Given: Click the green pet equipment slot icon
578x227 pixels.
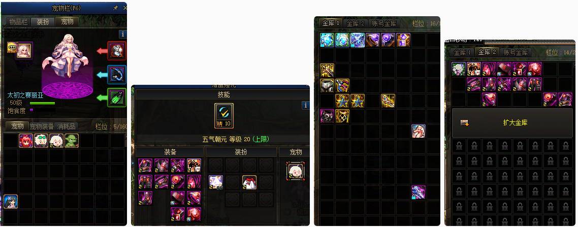Looking at the screenshot, I should (x=117, y=98).
